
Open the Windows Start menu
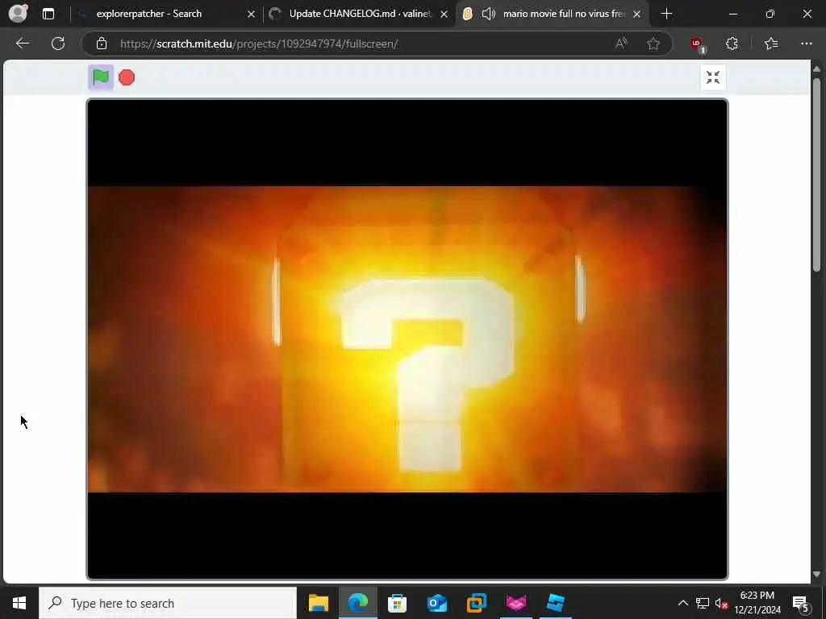(19, 603)
